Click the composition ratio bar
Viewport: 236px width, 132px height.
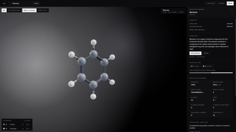[x=211, y=73]
